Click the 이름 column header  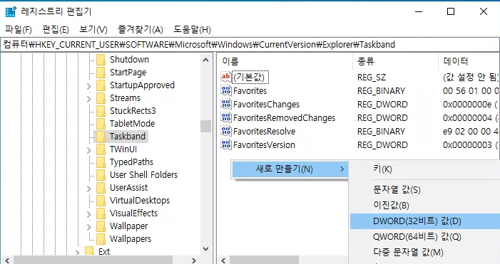(285, 61)
